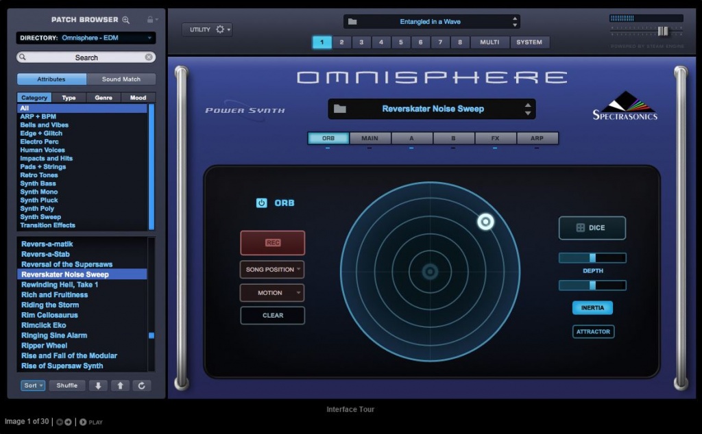Image resolution: width=702 pixels, height=434 pixels.
Task: Switch to the A layer tab
Action: tap(412, 138)
